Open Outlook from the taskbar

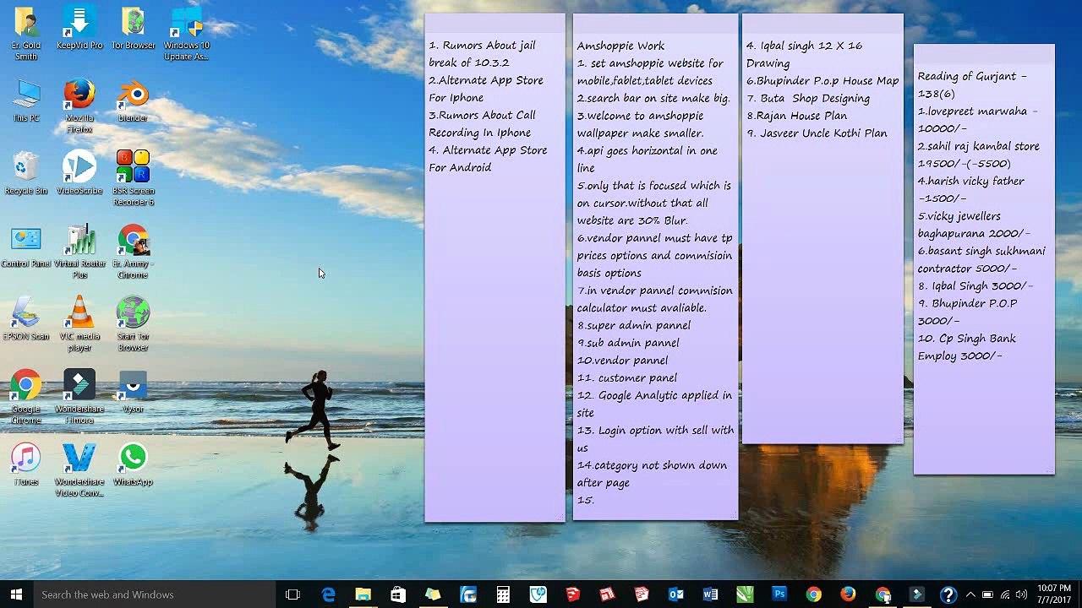pos(676,594)
